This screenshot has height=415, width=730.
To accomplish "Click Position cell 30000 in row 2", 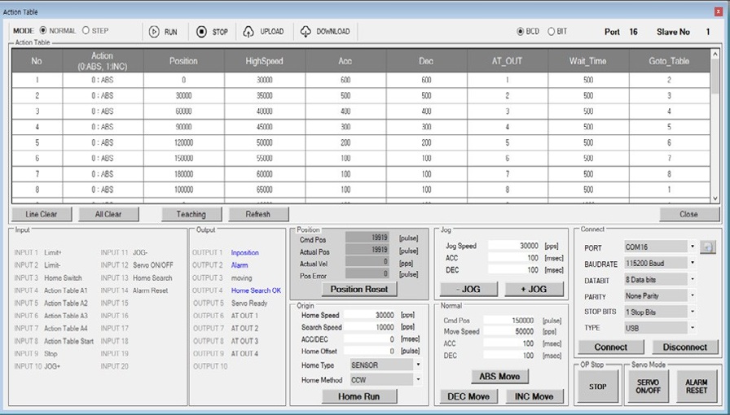I will (x=183, y=95).
